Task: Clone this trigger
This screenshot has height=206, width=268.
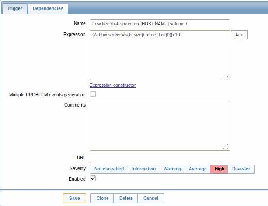Action: [x=102, y=198]
